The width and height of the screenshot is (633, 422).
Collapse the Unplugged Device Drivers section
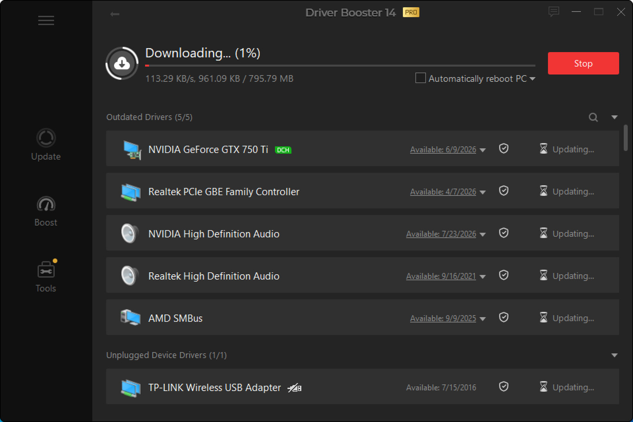614,355
